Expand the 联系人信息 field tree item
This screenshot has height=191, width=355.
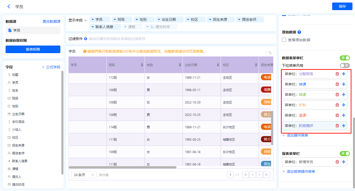pyautogui.click(x=9, y=161)
